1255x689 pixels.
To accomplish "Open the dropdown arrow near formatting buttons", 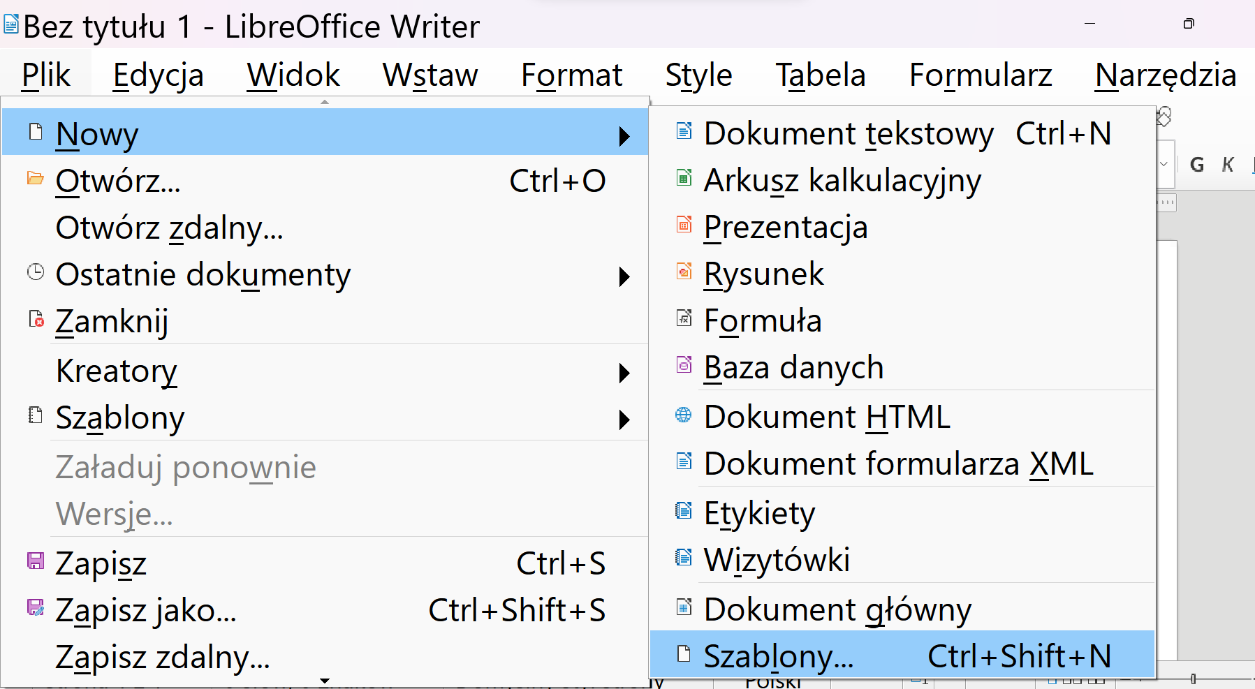I will [1165, 165].
